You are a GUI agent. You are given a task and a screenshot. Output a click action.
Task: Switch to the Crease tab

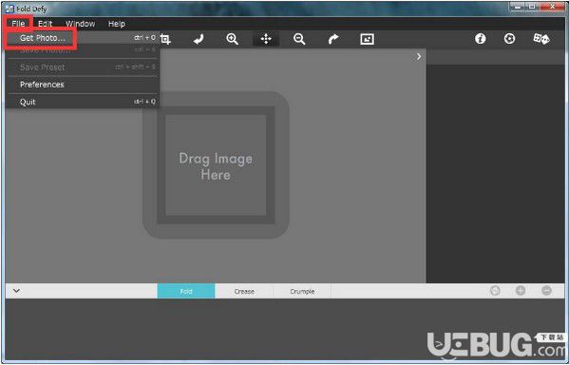pyautogui.click(x=244, y=291)
